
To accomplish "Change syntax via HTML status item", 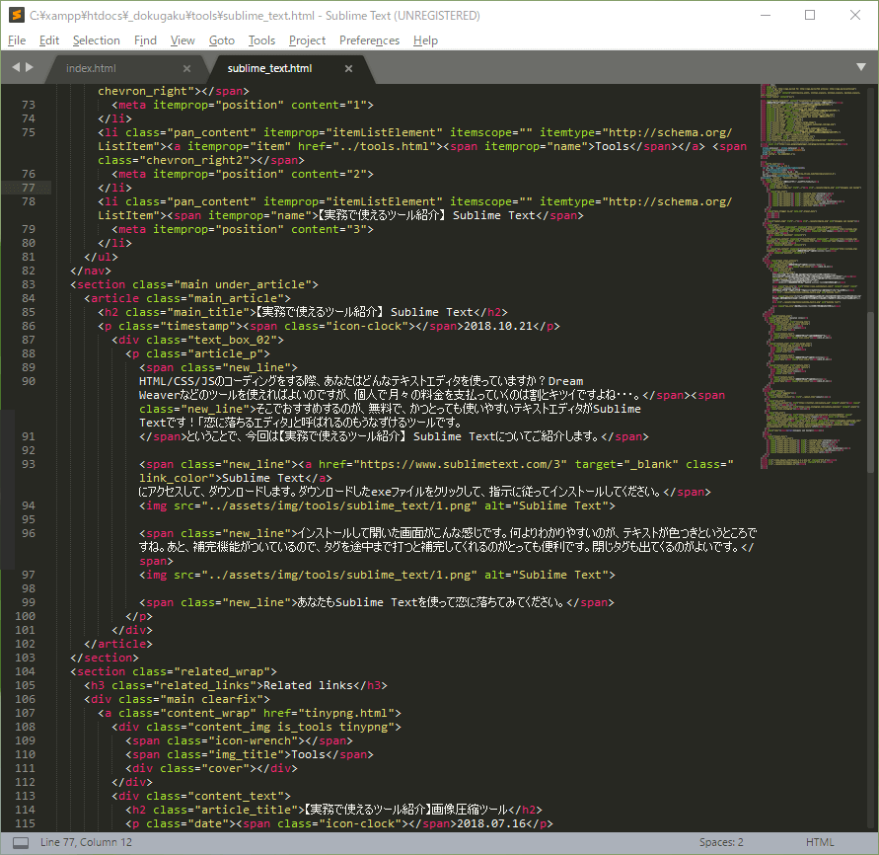I will 820,842.
